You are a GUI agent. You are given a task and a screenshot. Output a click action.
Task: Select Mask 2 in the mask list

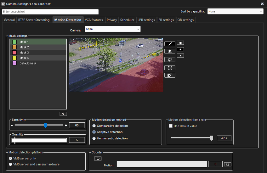pyautogui.click(x=38, y=47)
